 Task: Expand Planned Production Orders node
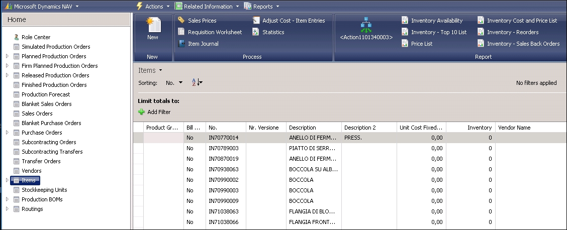pyautogui.click(x=7, y=56)
